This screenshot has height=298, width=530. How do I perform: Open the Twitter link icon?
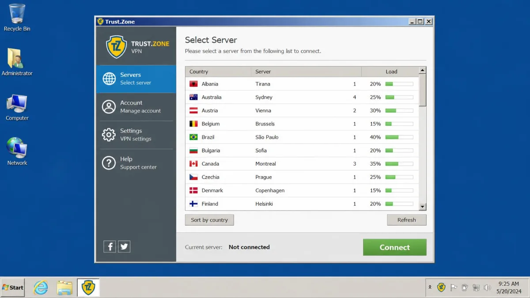click(124, 247)
